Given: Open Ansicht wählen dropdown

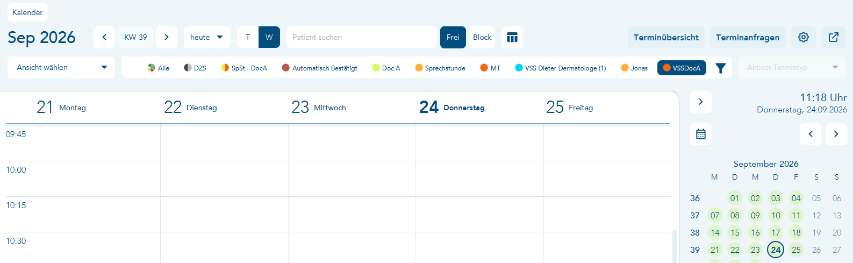Looking at the screenshot, I should coord(61,67).
